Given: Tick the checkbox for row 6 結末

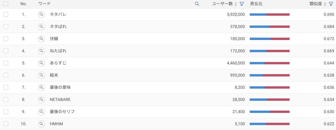Looking at the screenshot, I should [6, 75].
